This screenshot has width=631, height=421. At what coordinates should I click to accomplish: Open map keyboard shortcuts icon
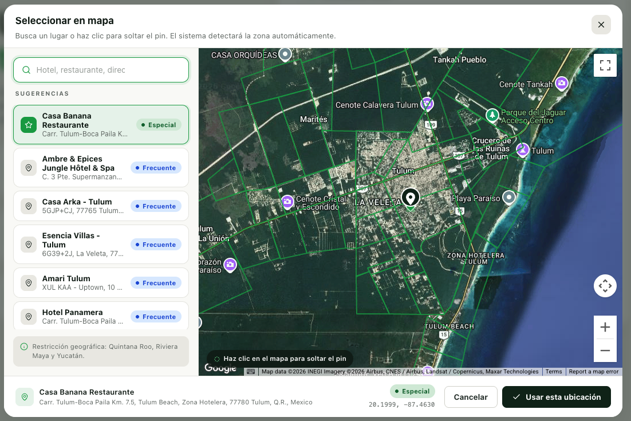tap(251, 372)
